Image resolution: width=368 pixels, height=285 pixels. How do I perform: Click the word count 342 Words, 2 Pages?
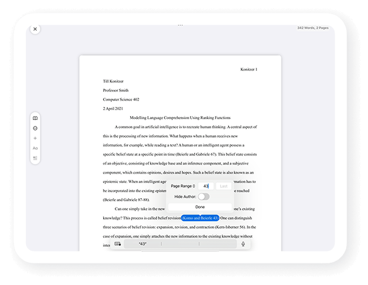pos(313,28)
